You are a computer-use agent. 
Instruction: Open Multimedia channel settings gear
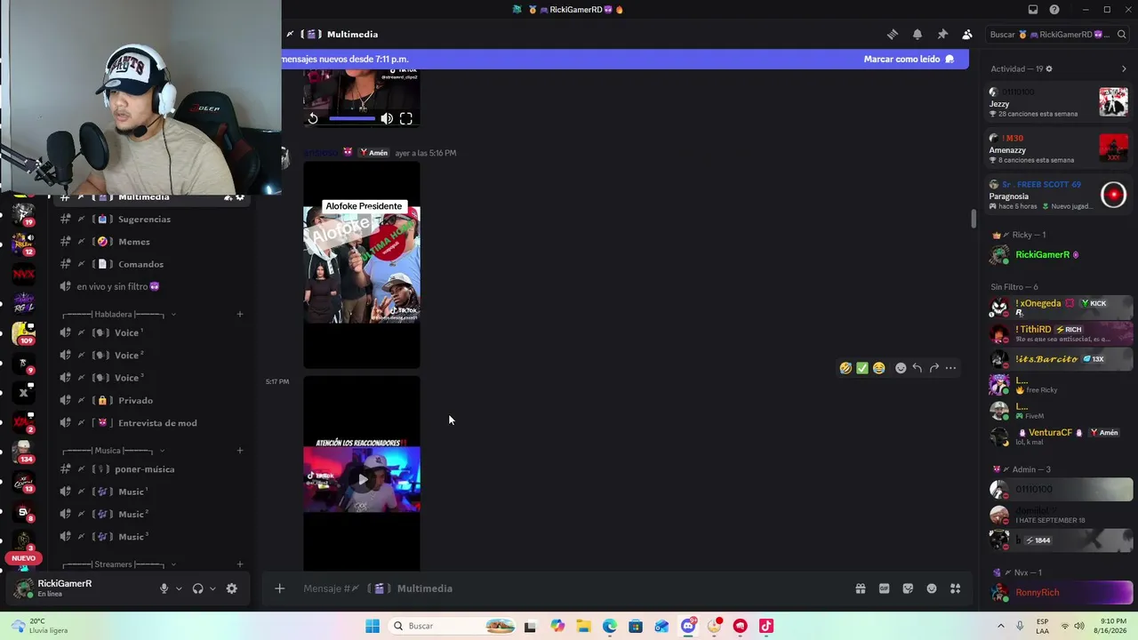[240, 197]
